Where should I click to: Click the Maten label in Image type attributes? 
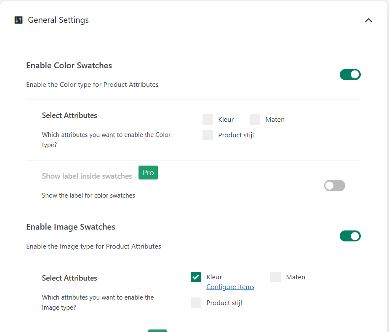296,277
